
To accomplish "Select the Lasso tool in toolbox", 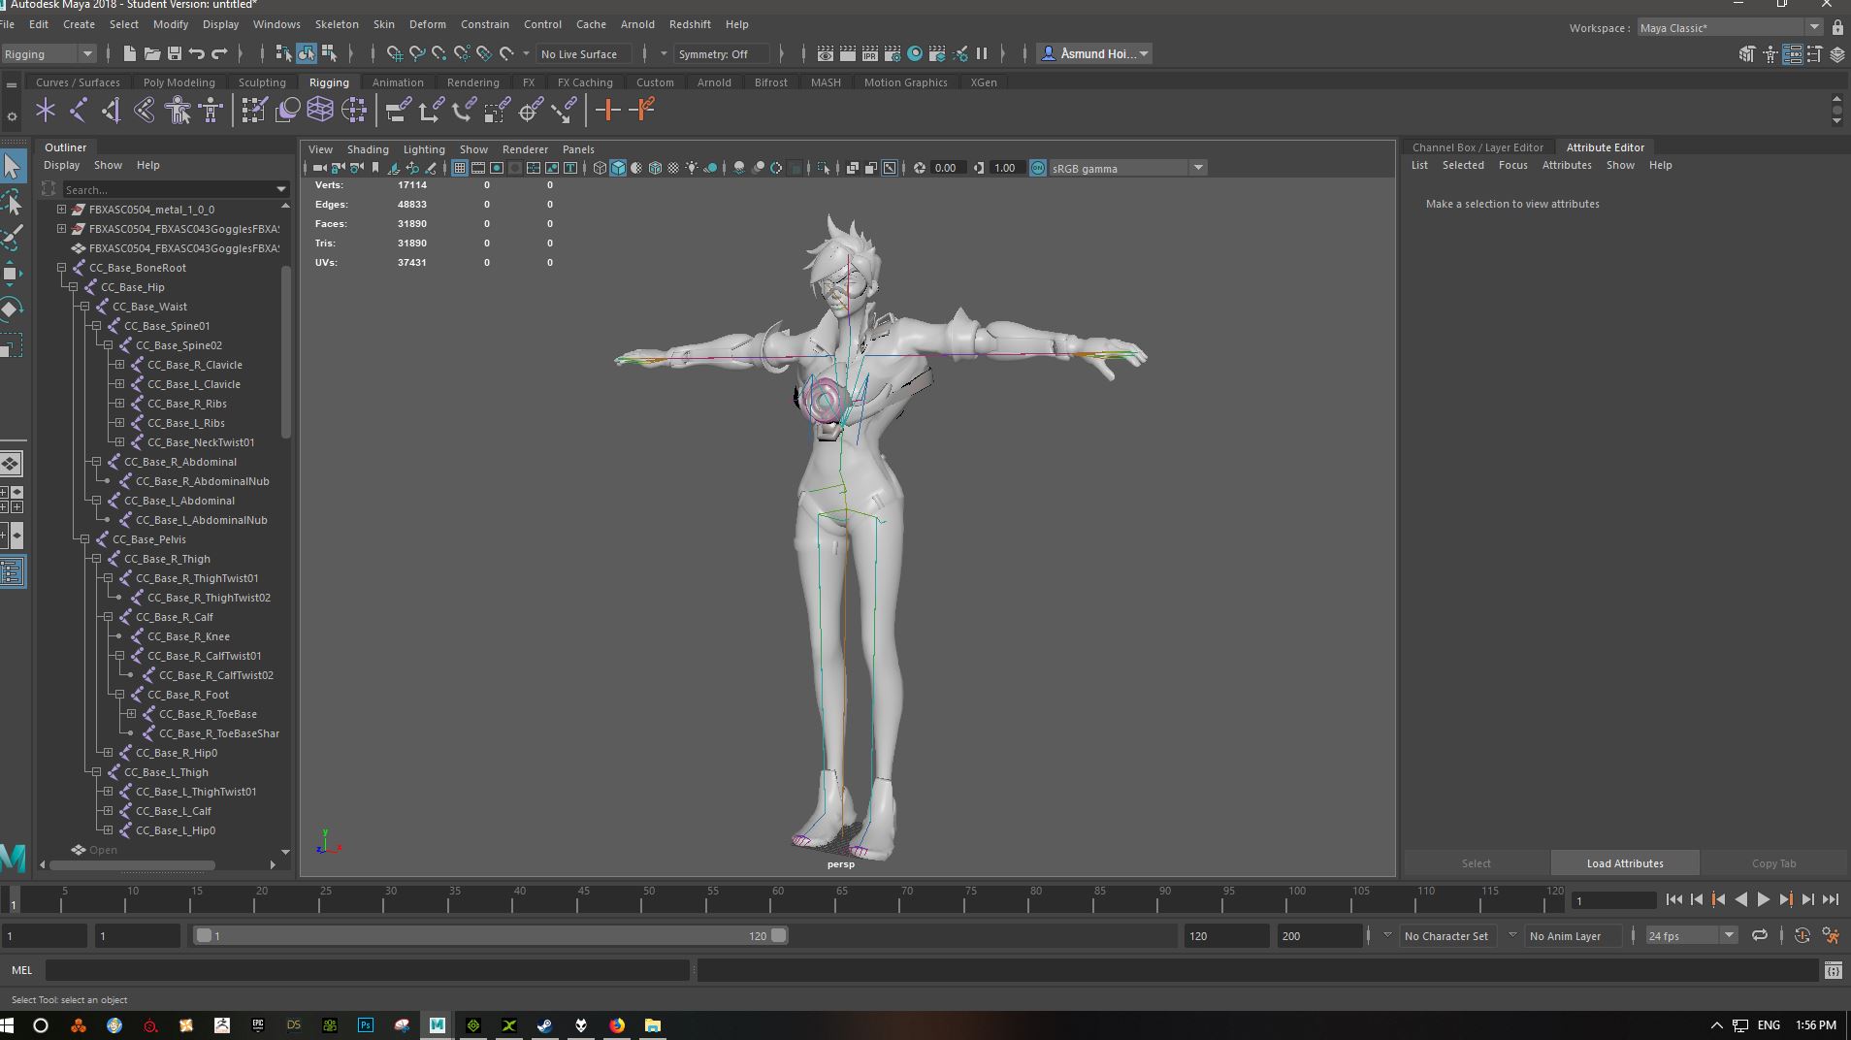I will click(12, 203).
